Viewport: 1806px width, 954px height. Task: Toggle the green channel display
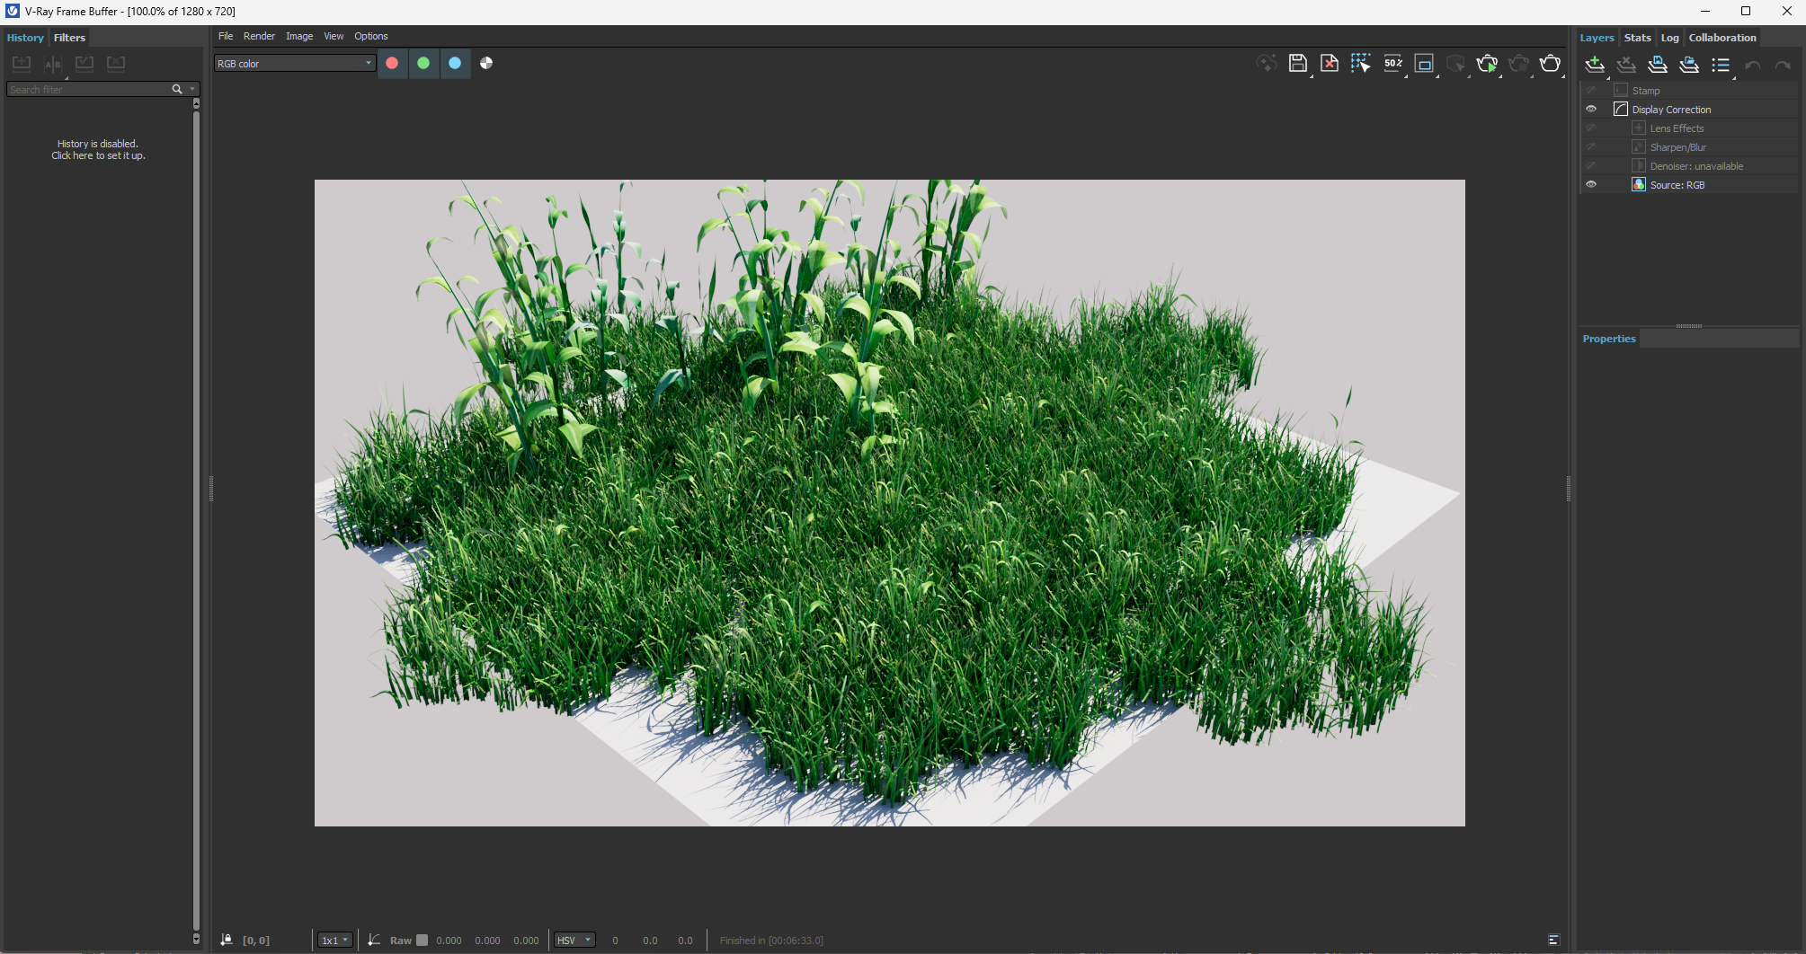click(423, 63)
